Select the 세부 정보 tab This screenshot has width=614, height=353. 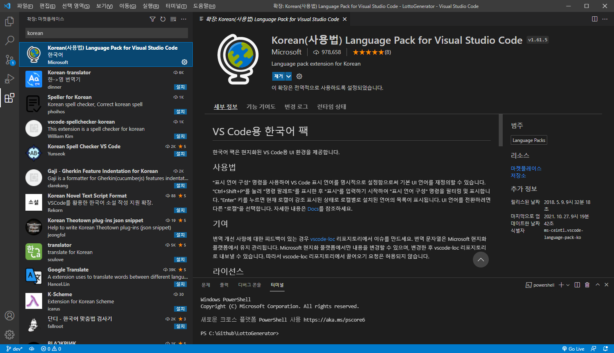pyautogui.click(x=225, y=107)
